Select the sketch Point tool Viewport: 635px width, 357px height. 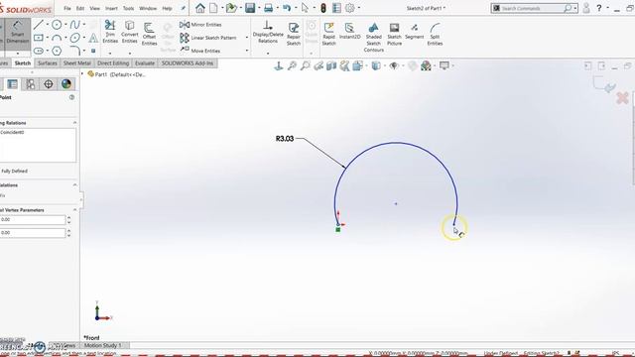93,51
